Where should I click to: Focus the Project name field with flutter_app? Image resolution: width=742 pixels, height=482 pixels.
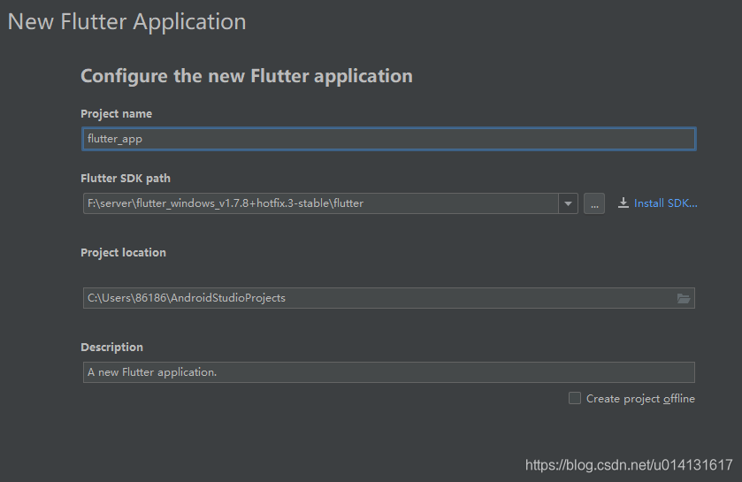click(388, 139)
